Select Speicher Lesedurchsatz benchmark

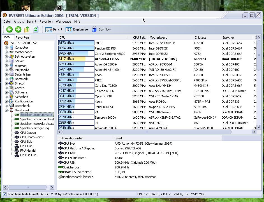[x=36, y=115]
